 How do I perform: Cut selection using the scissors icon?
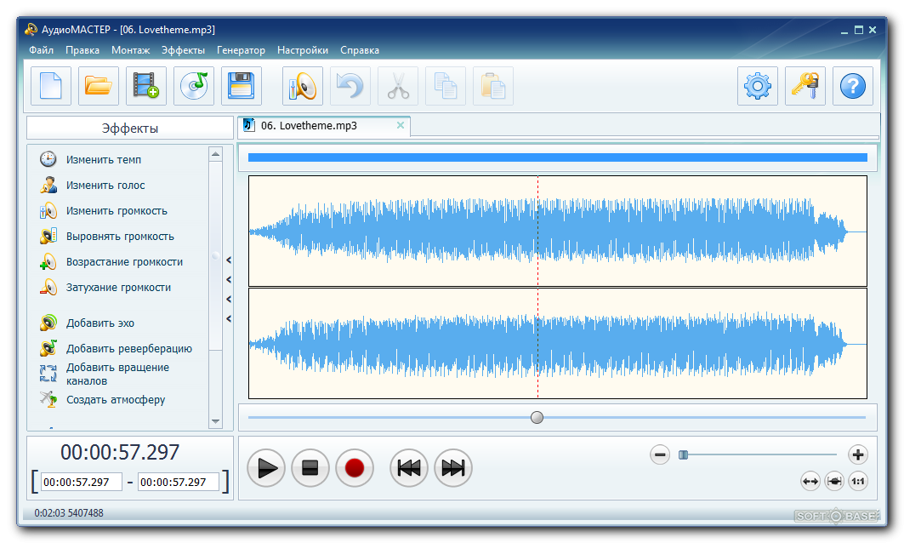pyautogui.click(x=398, y=86)
